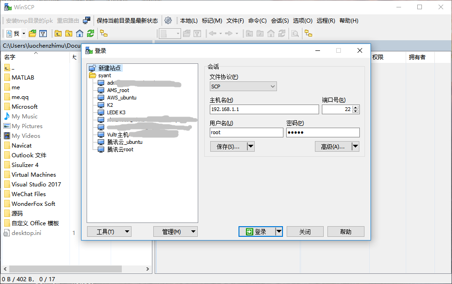This screenshot has height=284, width=452.
Task: Open the 工具(T) dropdown button
Action: (x=109, y=232)
